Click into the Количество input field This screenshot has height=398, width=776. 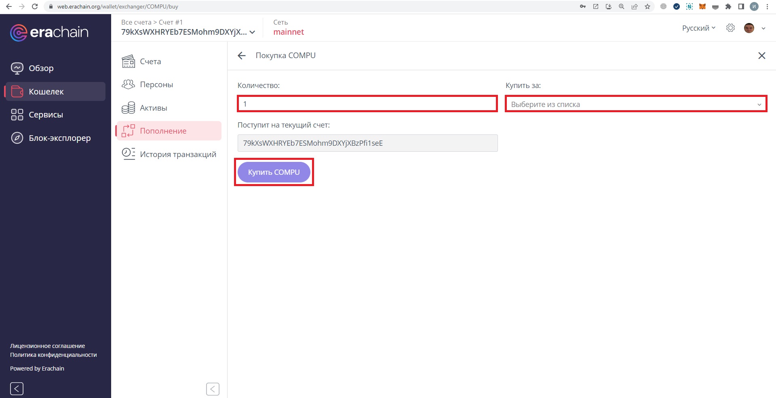[367, 104]
